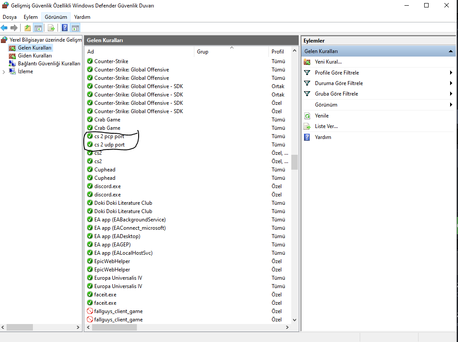Open the Eylem menu

[x=31, y=17]
